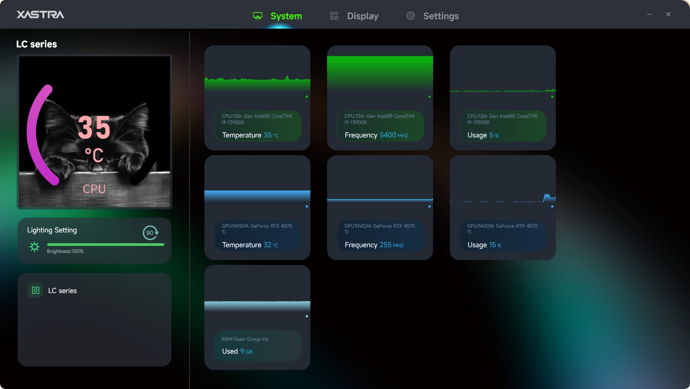The width and height of the screenshot is (690, 389).
Task: Open the Settings tab
Action: click(432, 16)
